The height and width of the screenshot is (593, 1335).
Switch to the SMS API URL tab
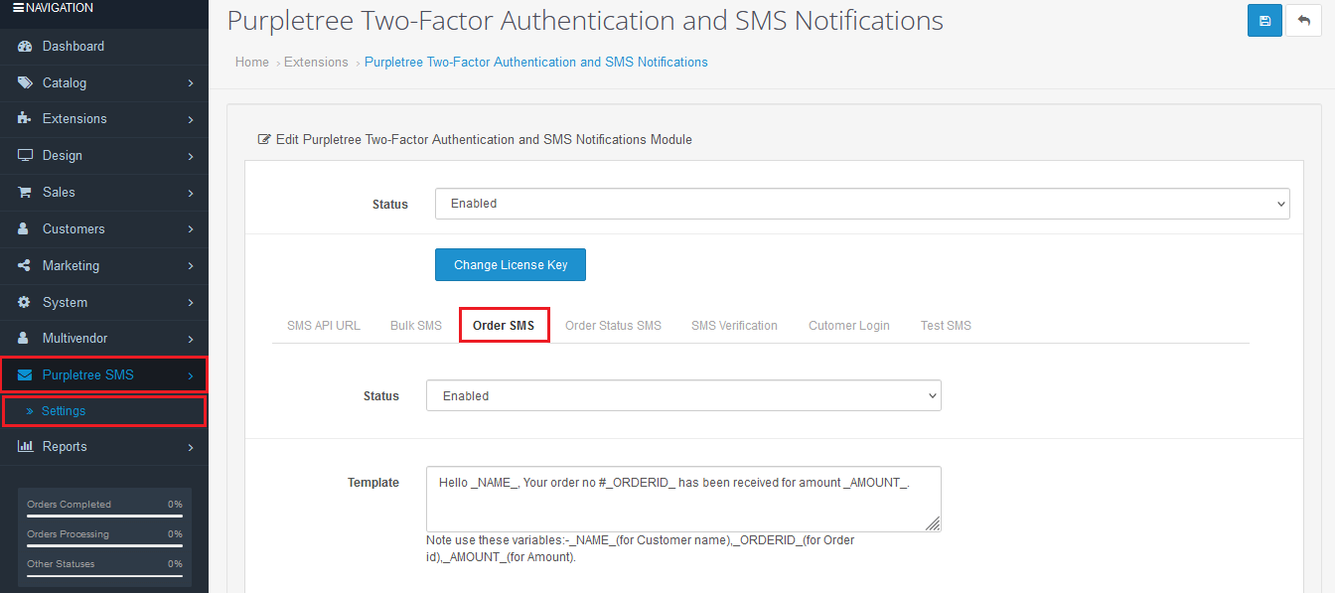click(x=324, y=326)
